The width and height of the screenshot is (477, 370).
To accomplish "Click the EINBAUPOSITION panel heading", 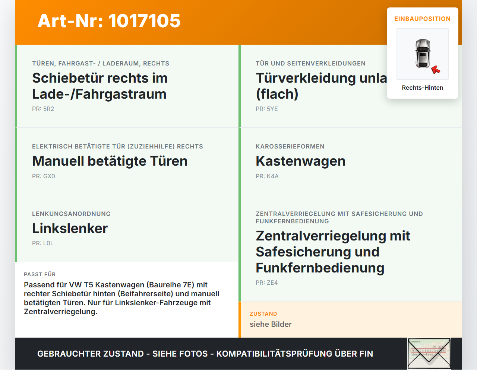I will [423, 19].
